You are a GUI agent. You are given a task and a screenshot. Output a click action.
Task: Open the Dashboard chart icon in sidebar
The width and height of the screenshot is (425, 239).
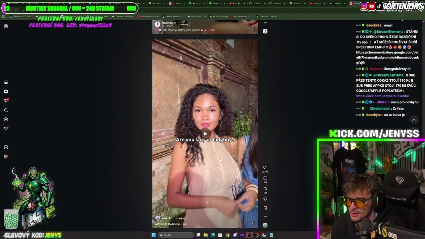click(x=6, y=147)
